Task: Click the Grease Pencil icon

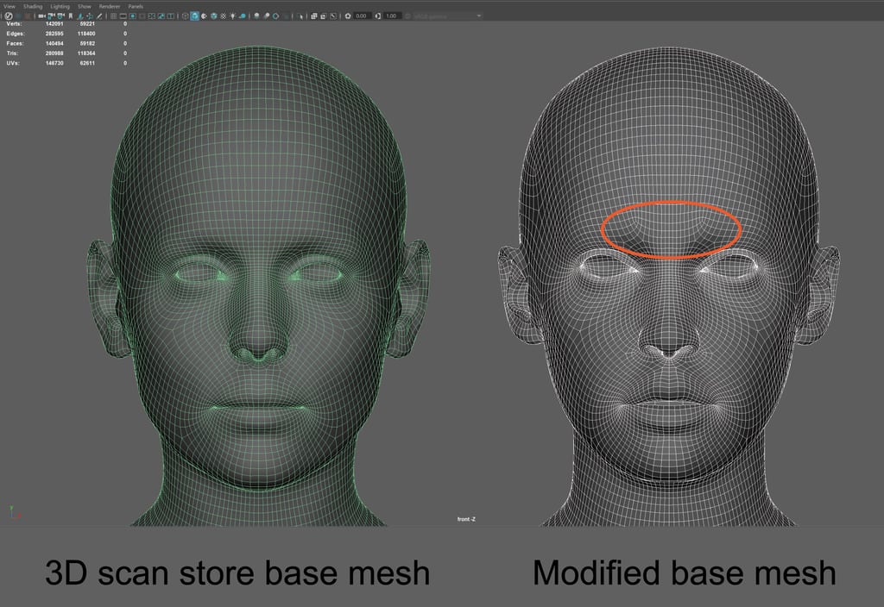Action: coord(99,16)
